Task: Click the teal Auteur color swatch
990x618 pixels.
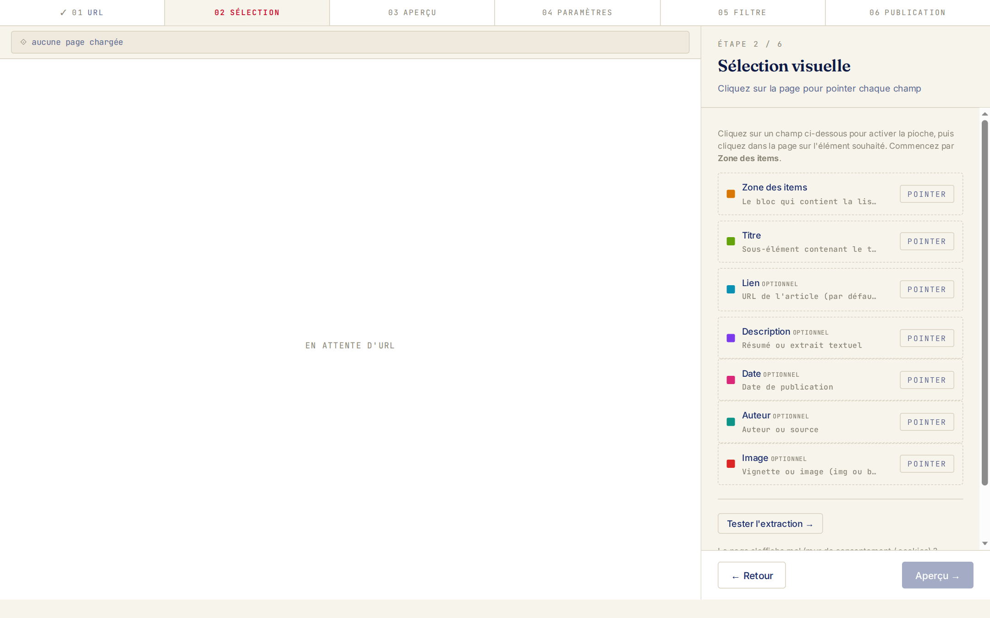Action: 731,422
